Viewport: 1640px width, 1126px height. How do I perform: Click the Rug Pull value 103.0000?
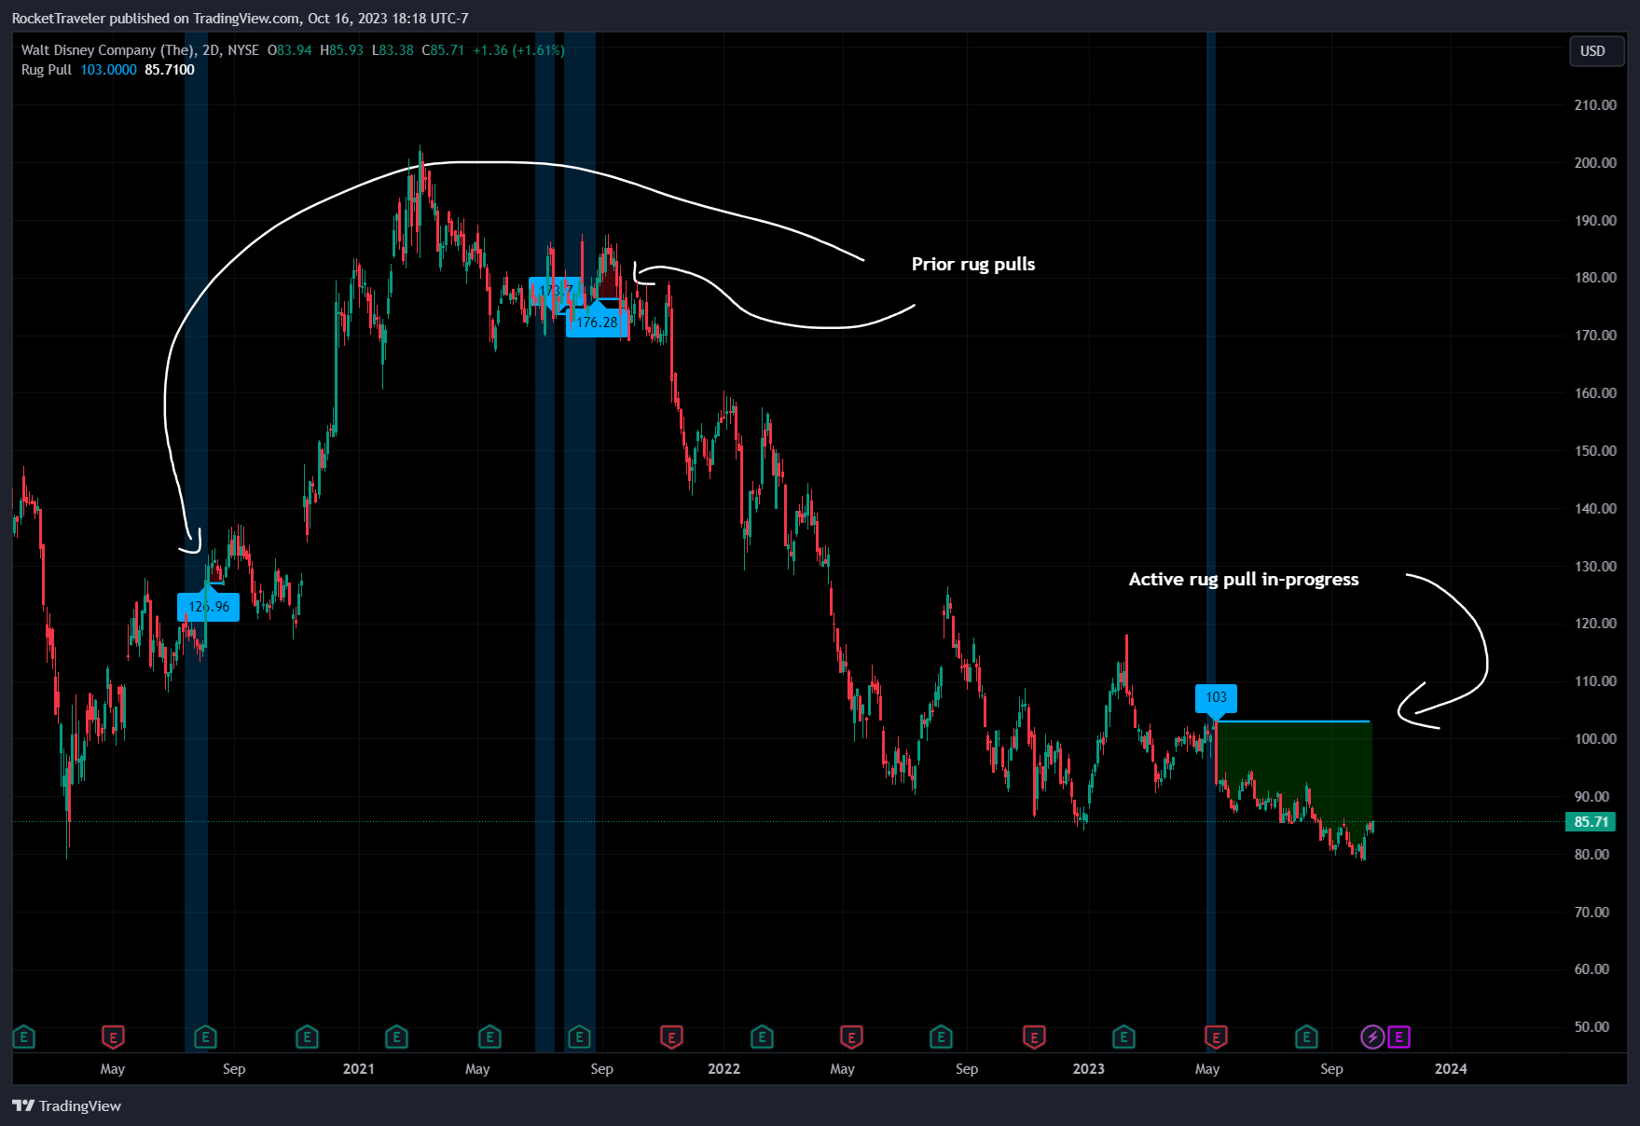108,70
